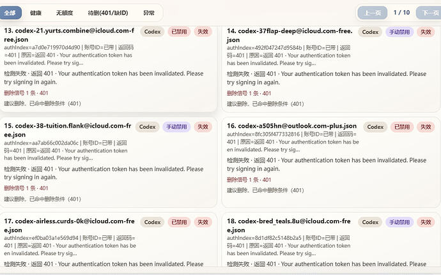Click 失效 badge on card 16
This screenshot has height=275, width=441.
[426, 127]
